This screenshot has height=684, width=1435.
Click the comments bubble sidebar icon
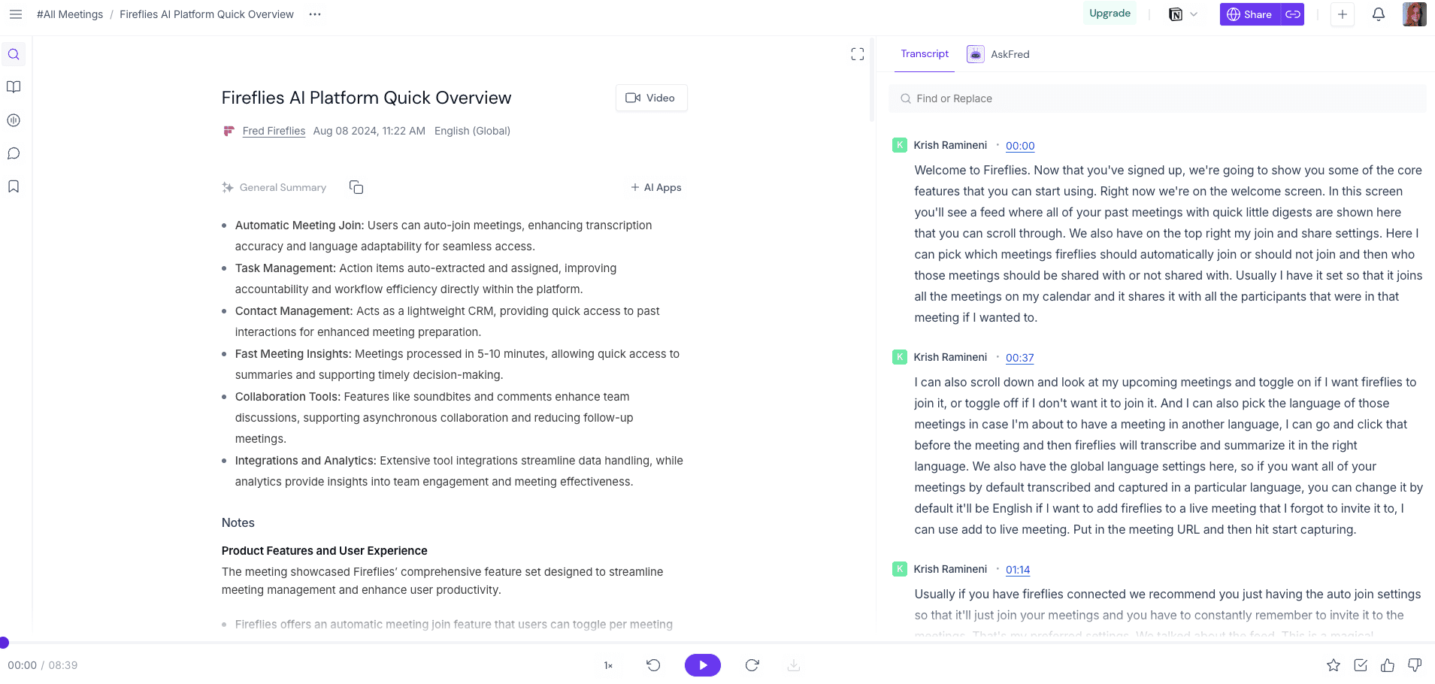(x=14, y=153)
